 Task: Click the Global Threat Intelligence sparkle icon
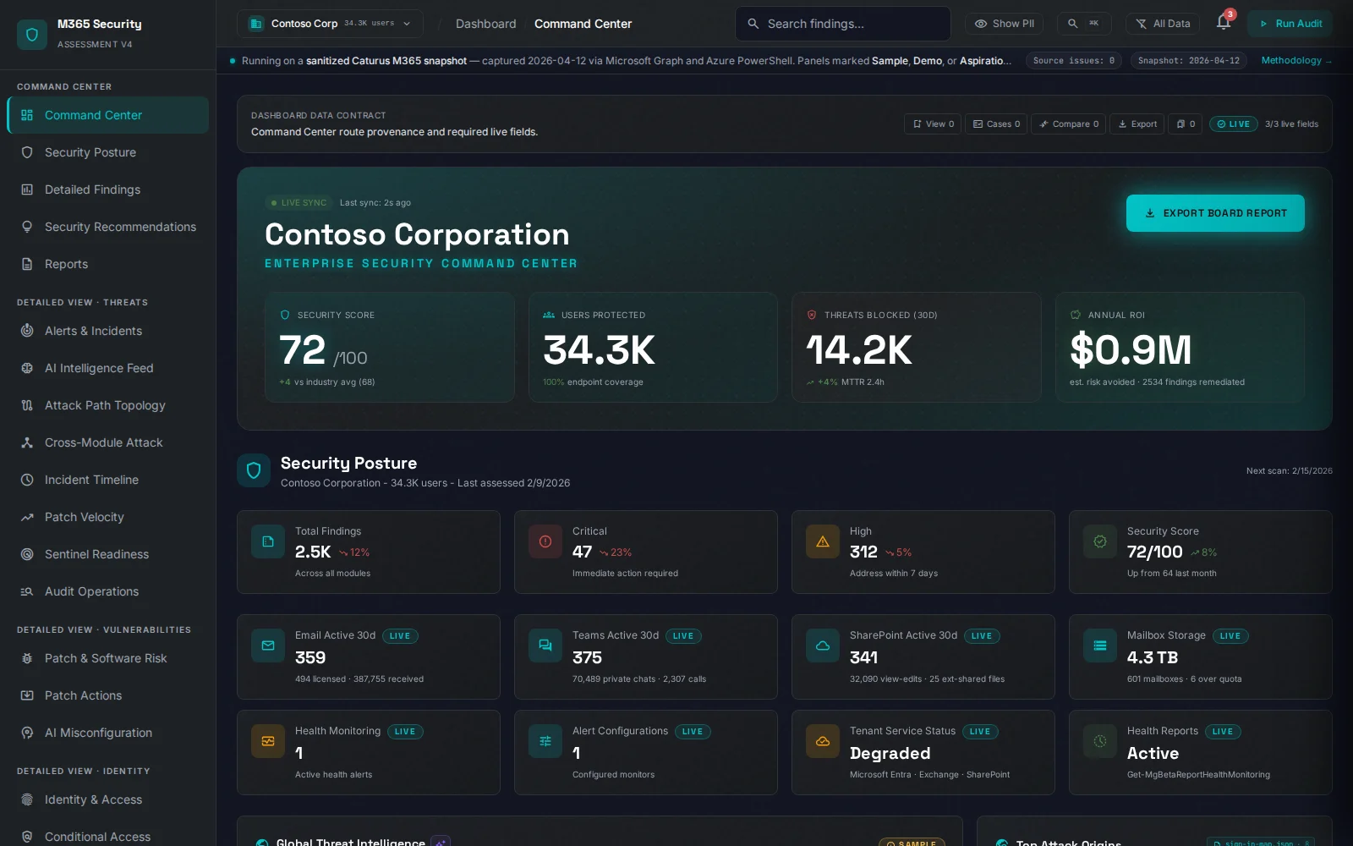tap(441, 843)
